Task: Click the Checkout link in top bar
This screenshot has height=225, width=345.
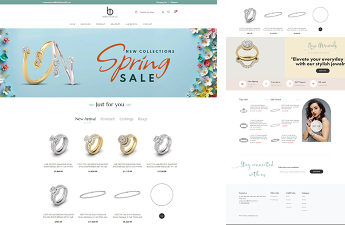Action: point(174,2)
